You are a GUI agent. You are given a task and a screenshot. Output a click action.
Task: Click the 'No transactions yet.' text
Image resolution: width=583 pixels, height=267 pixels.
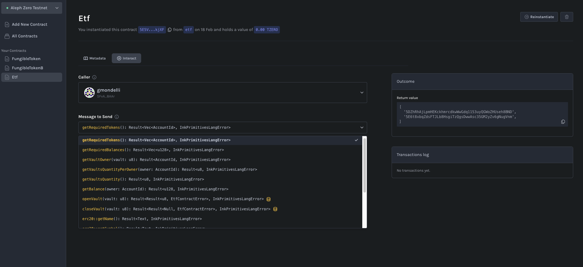point(413,171)
